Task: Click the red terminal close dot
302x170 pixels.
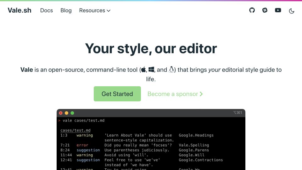Action: click(x=61, y=113)
